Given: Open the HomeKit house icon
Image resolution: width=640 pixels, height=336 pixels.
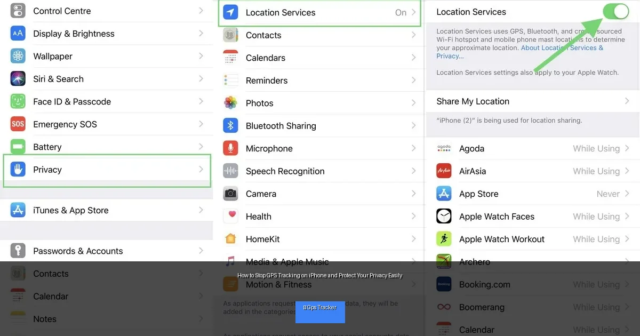Looking at the screenshot, I should (230, 239).
